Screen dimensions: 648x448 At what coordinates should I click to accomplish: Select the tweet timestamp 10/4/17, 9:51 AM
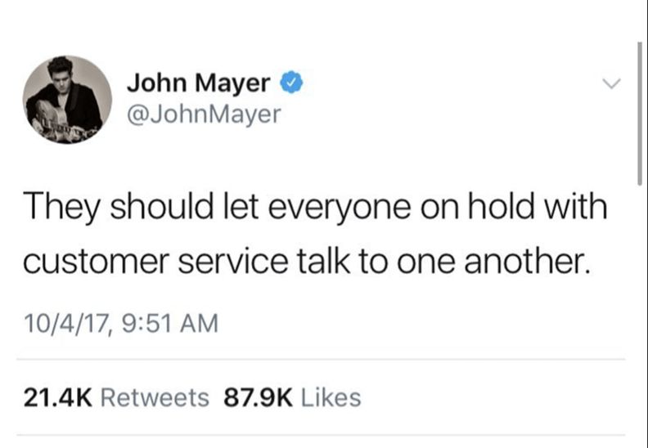pyautogui.click(x=121, y=323)
